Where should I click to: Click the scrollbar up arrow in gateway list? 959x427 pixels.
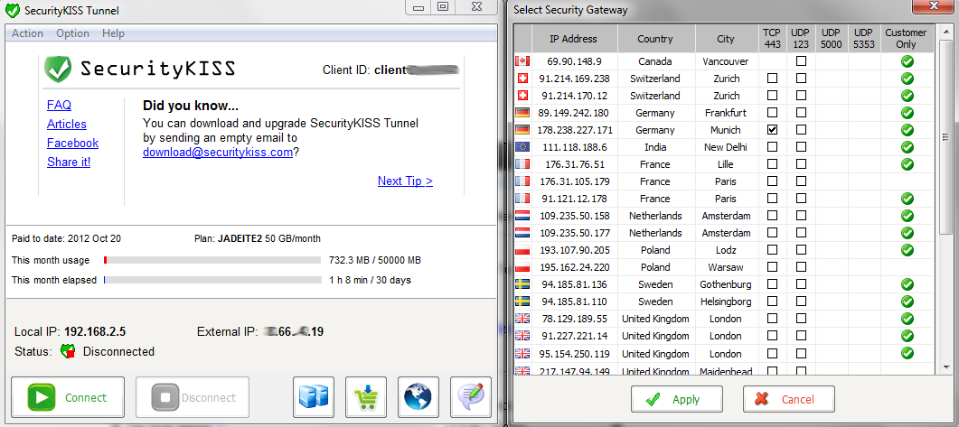(946, 30)
